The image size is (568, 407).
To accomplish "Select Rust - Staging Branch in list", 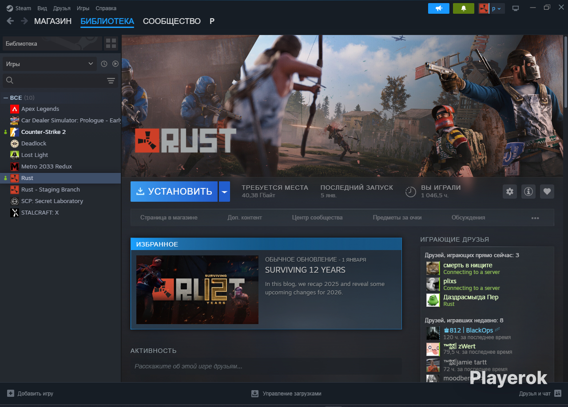I will point(60,190).
